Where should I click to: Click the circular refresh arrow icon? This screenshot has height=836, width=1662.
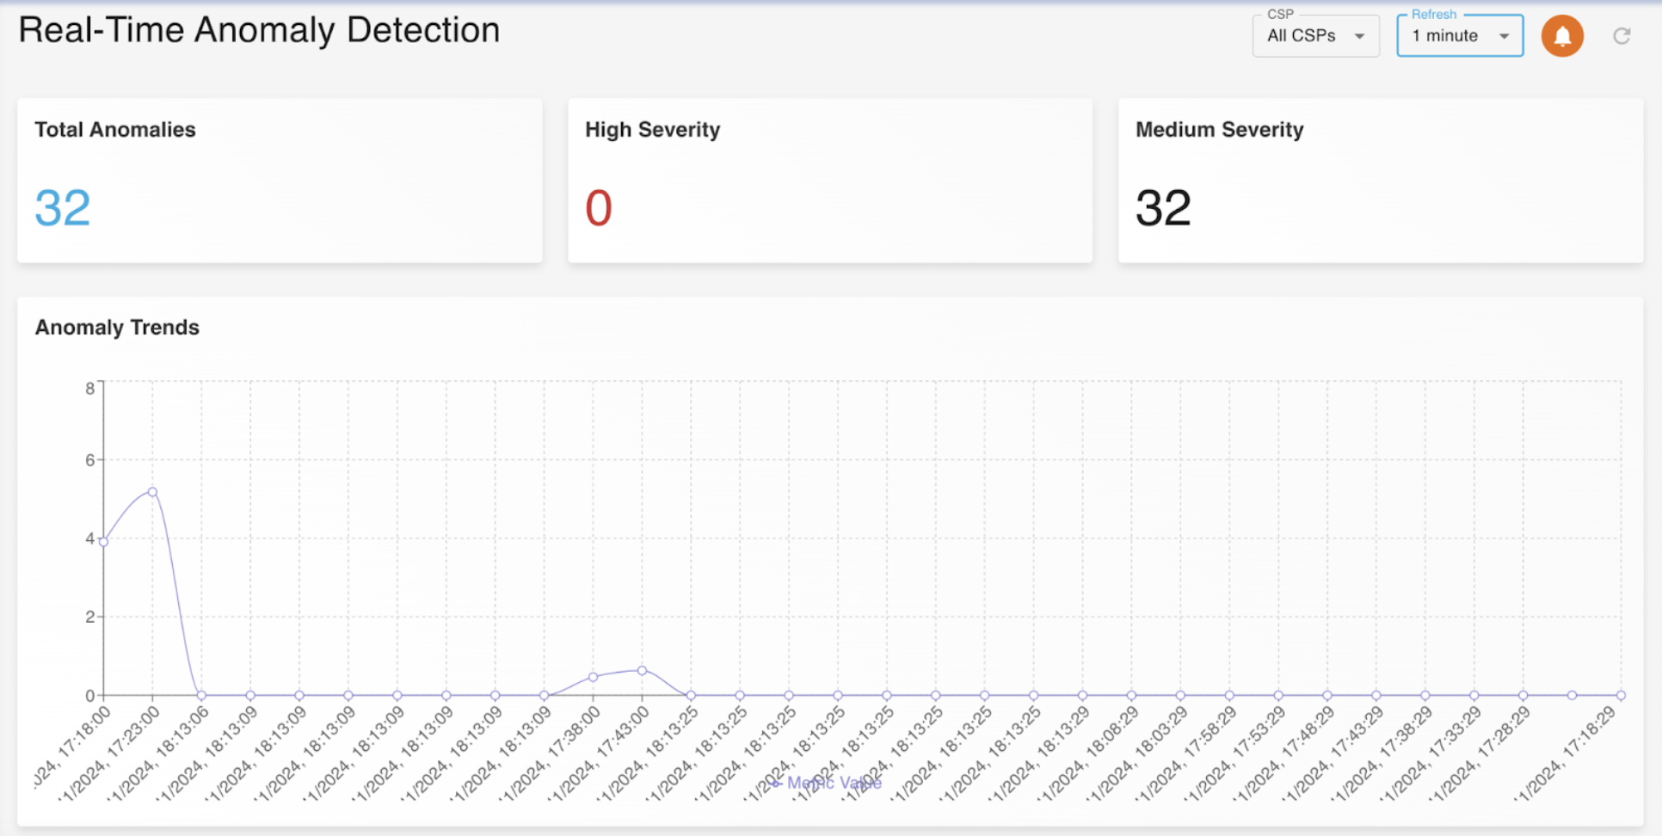pos(1622,36)
